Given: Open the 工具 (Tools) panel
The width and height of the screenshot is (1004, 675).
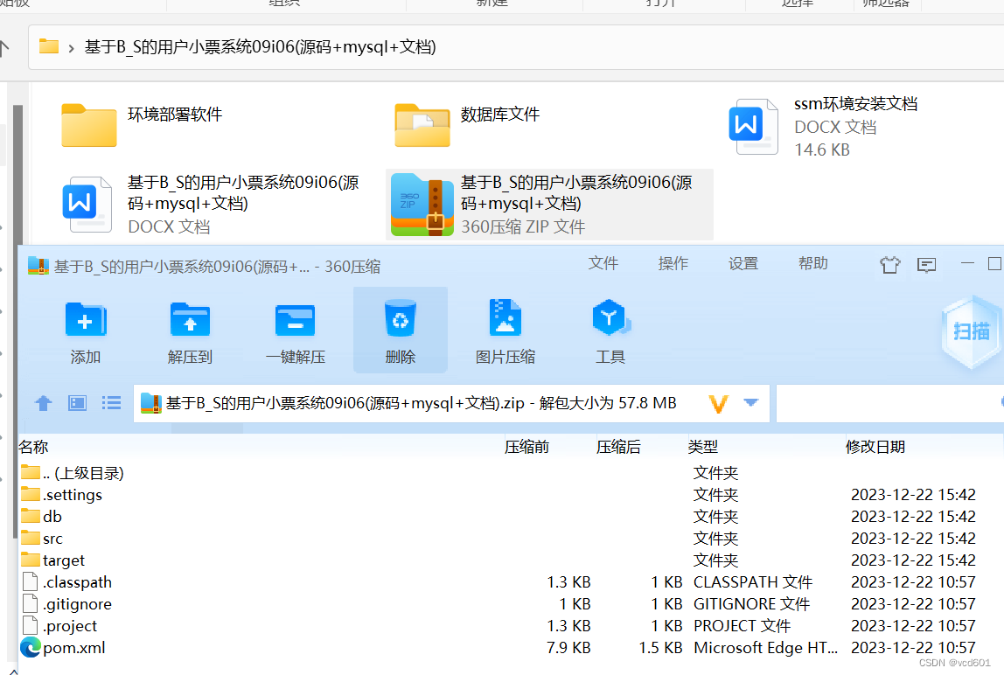Looking at the screenshot, I should click(x=610, y=331).
